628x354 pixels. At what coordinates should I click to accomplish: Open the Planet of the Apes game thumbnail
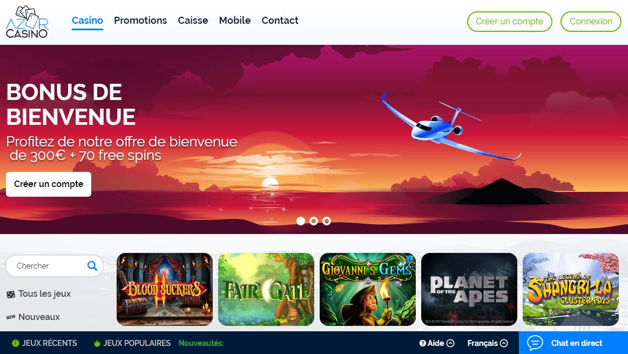469,290
